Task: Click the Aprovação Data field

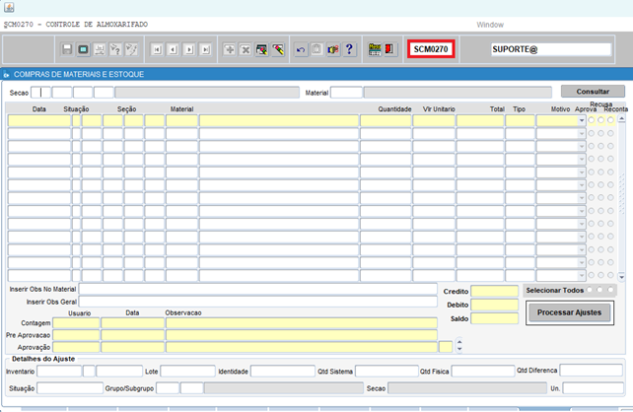Action: pyautogui.click(x=132, y=347)
